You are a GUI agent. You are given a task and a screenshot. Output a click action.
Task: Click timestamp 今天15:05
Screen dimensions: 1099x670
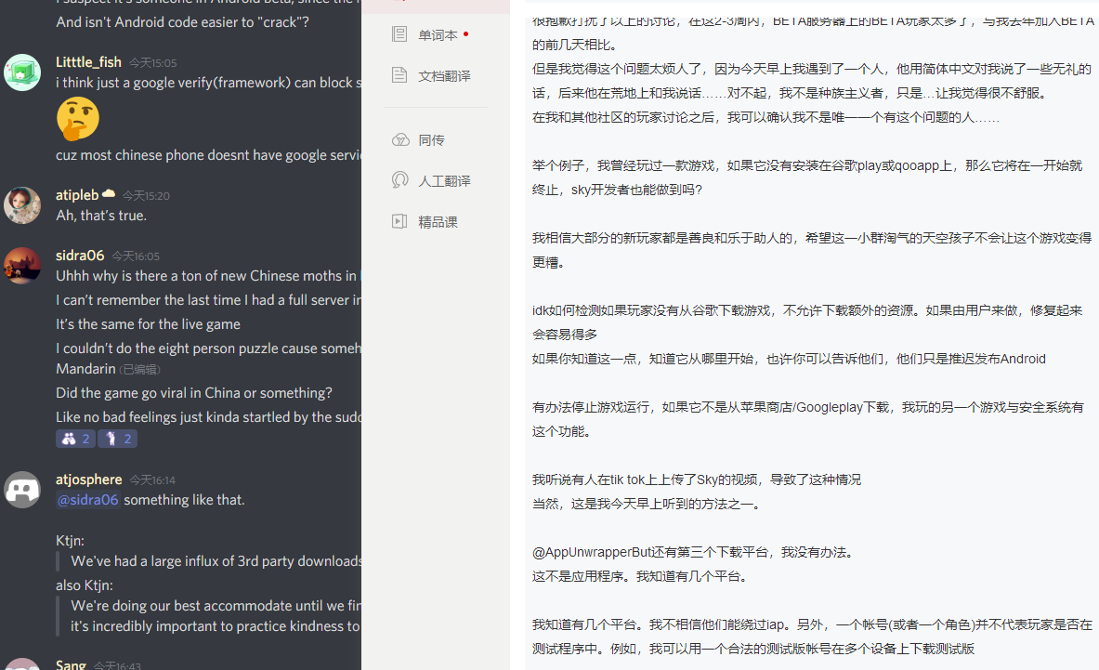pos(152,63)
